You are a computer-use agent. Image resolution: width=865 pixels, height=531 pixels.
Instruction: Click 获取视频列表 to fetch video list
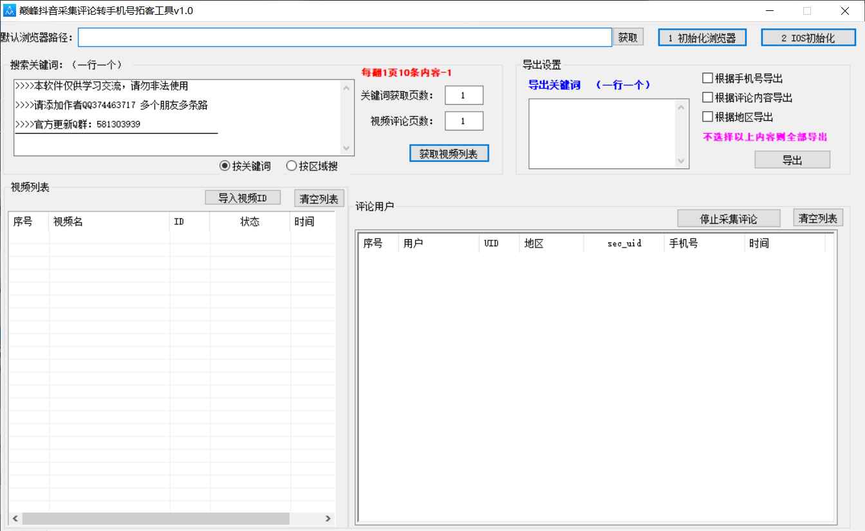pos(449,153)
